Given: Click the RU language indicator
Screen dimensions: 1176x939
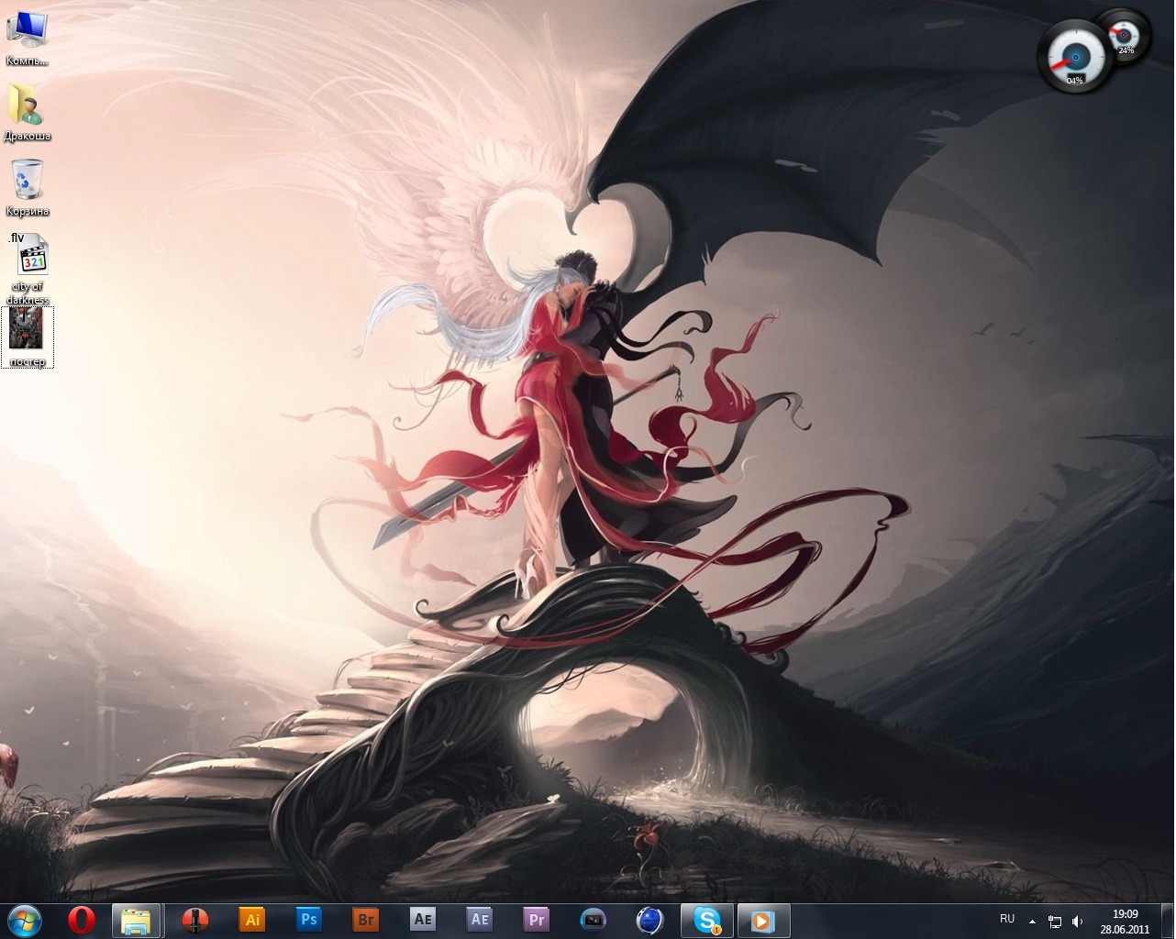Looking at the screenshot, I should point(1007,919).
